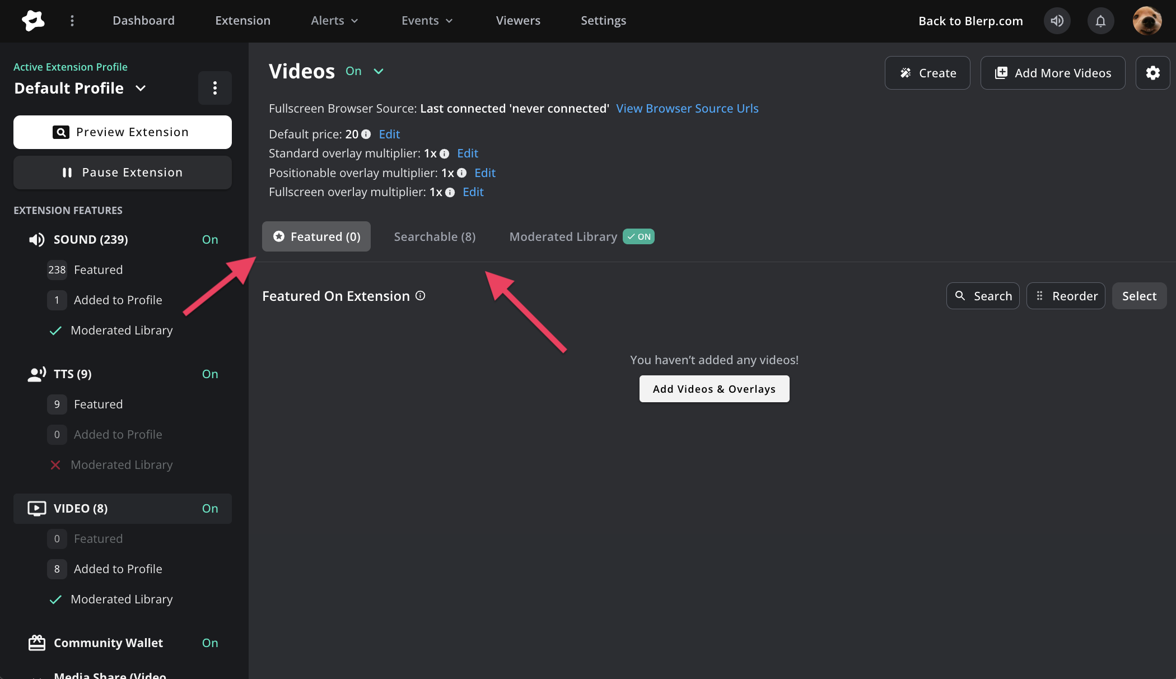Select Added to Profile under VIDEO
1176x679 pixels.
pyautogui.click(x=118, y=569)
